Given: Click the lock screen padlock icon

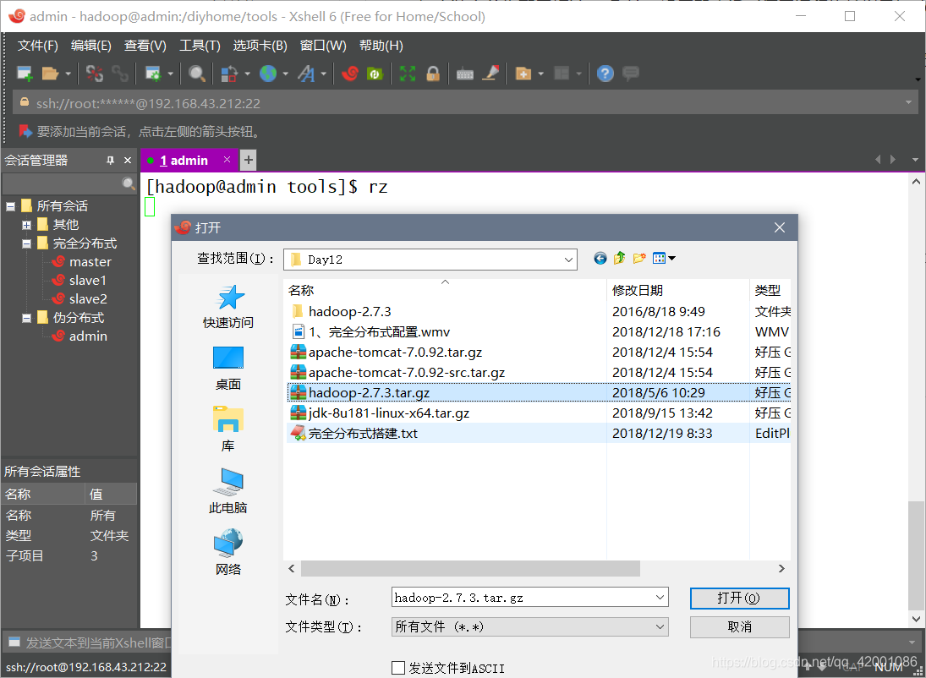Looking at the screenshot, I should click(x=433, y=74).
